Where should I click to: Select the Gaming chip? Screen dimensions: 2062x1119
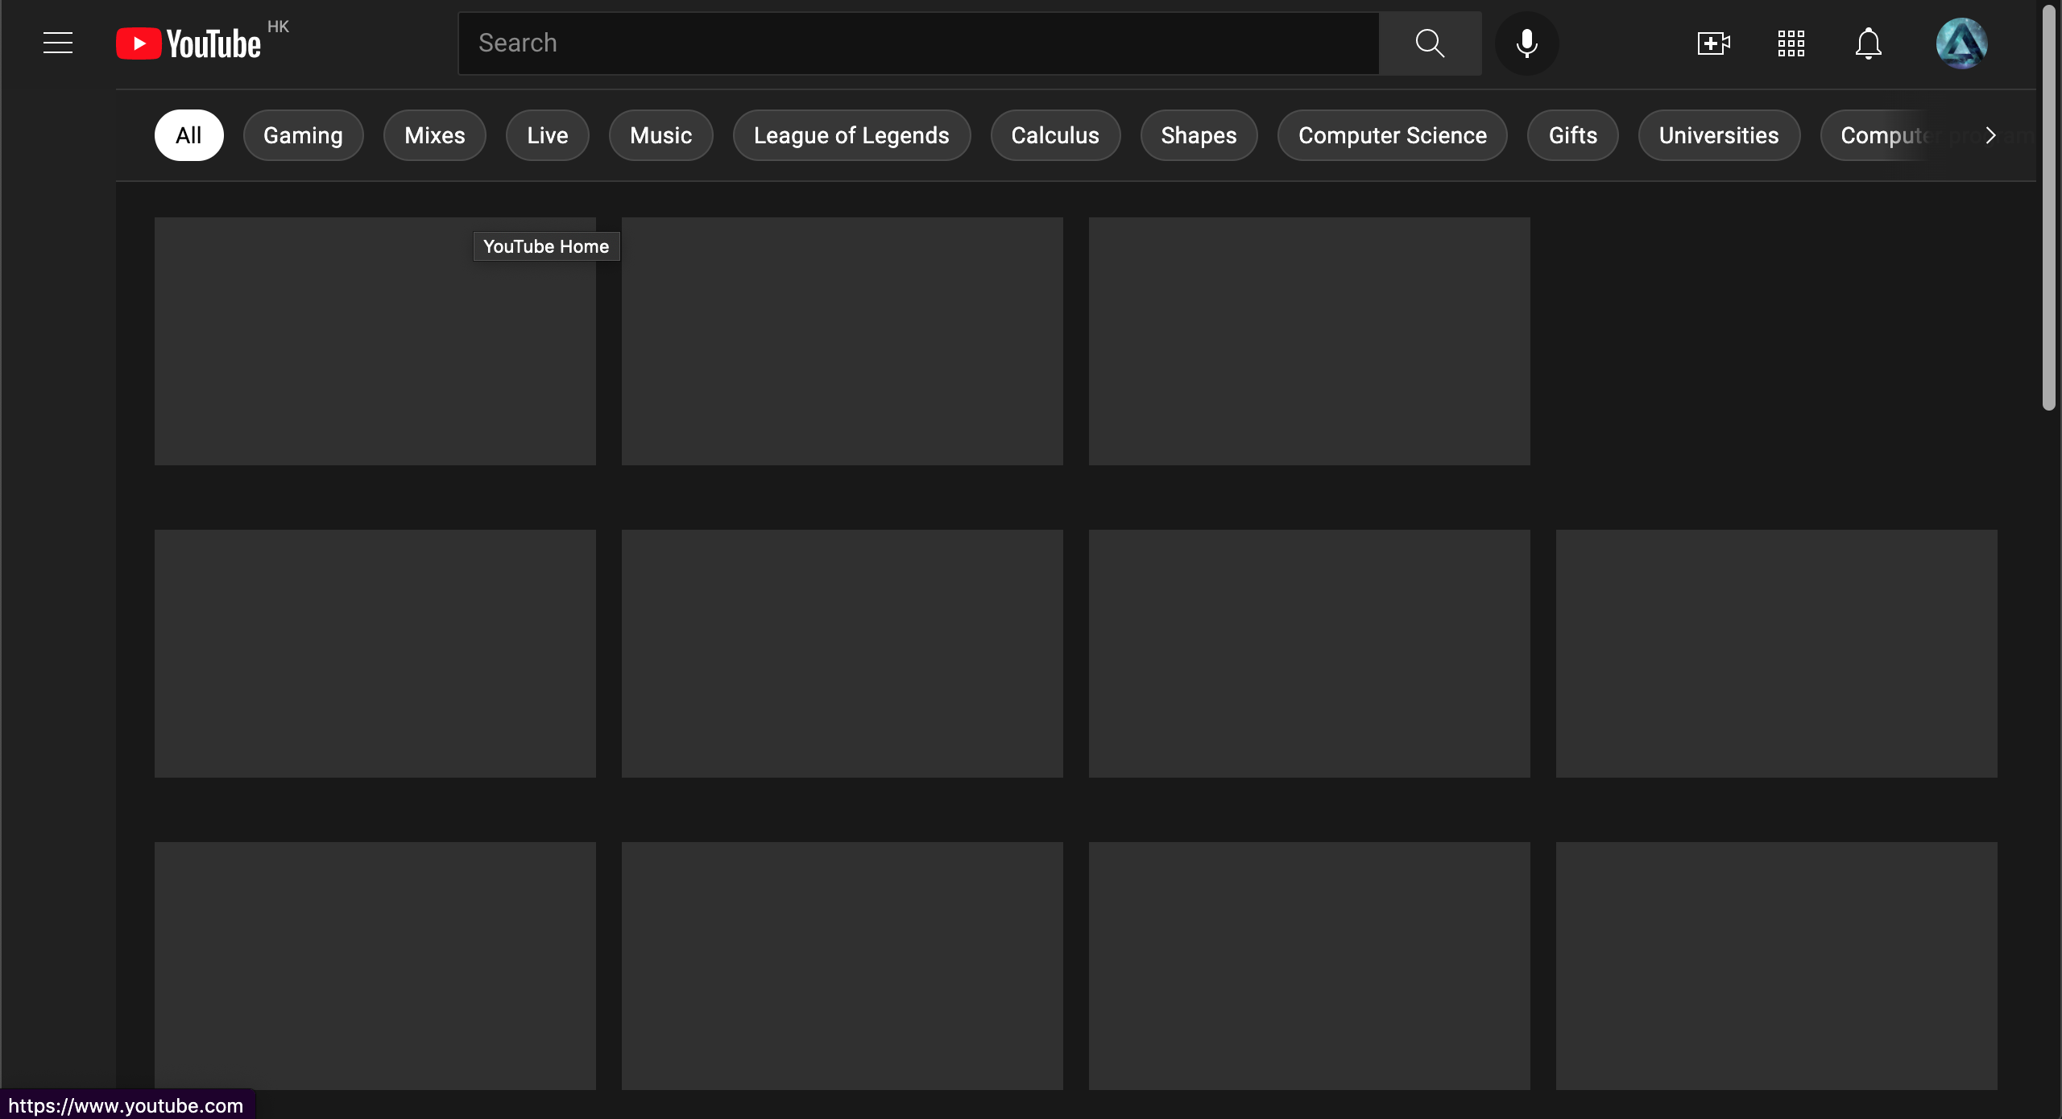pos(303,135)
